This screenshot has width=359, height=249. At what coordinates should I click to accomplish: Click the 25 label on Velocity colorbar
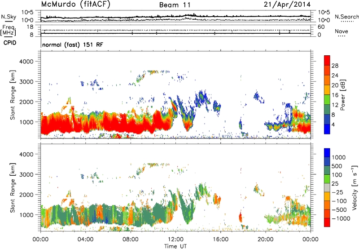pyautogui.click(x=335, y=183)
